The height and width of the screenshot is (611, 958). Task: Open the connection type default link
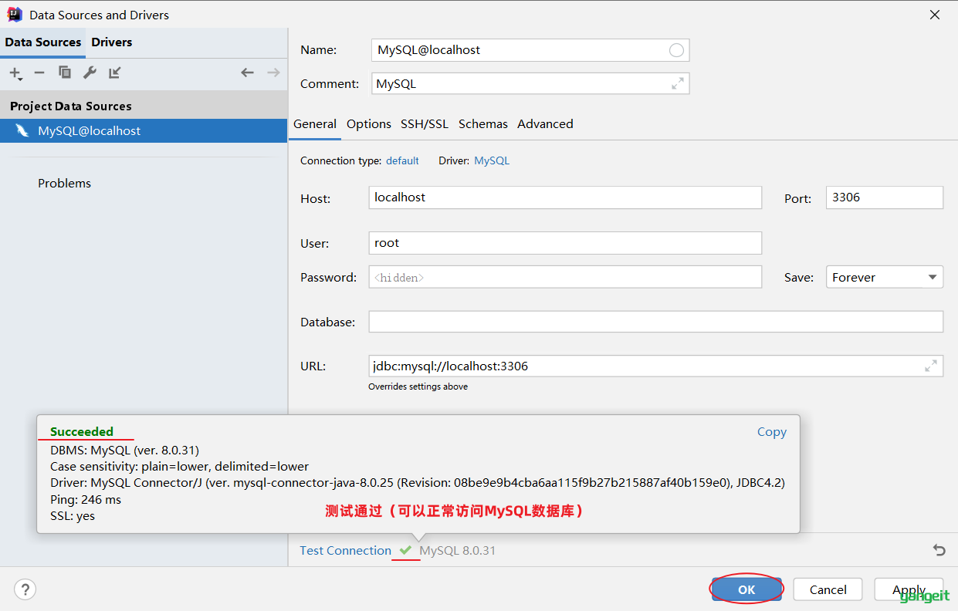402,160
